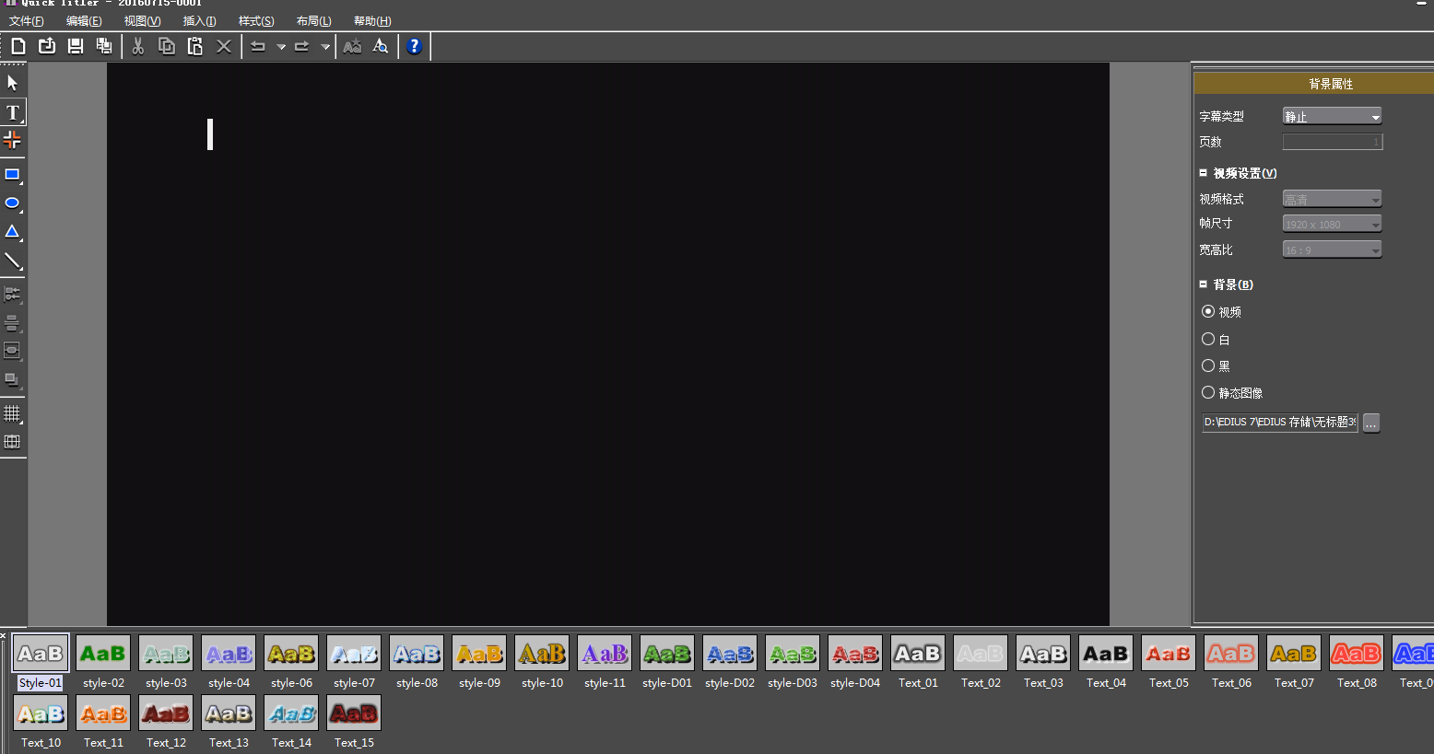Image resolution: width=1434 pixels, height=754 pixels.
Task: Open the 插入 menu
Action: coord(199,21)
